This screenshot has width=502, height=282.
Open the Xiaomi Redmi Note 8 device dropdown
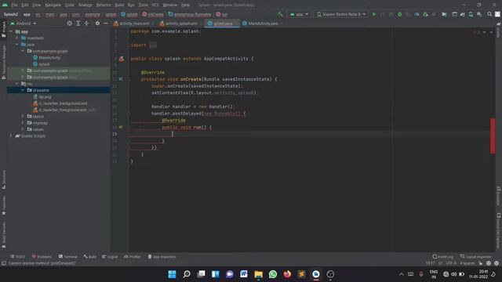point(341,14)
